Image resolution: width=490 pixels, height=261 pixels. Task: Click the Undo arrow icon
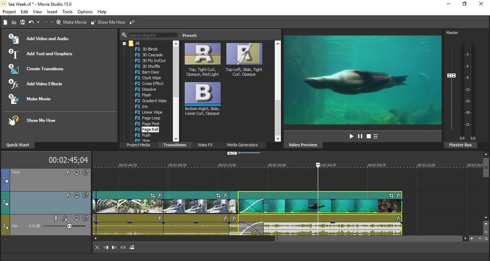(x=31, y=22)
